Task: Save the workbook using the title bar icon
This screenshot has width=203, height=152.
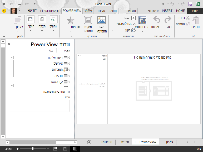Action: pos(190,4)
